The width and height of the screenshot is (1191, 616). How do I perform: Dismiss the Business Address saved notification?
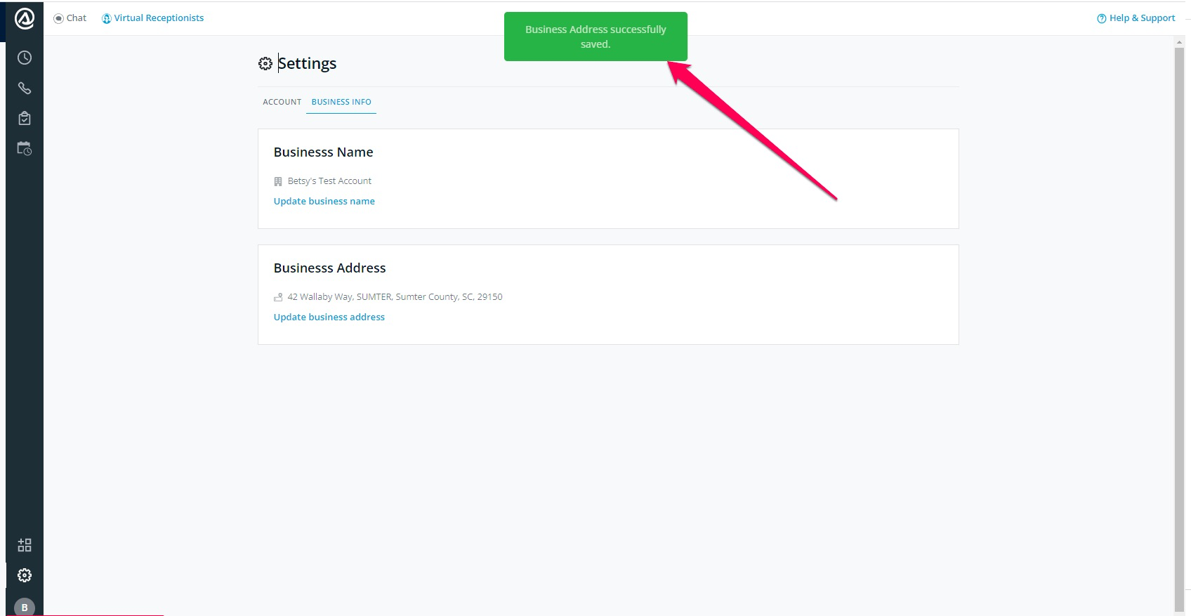click(595, 37)
